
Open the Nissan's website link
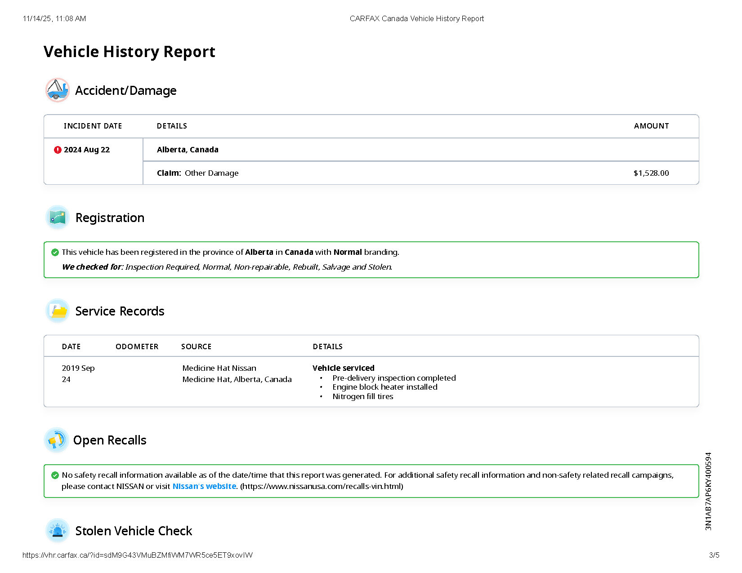point(204,486)
